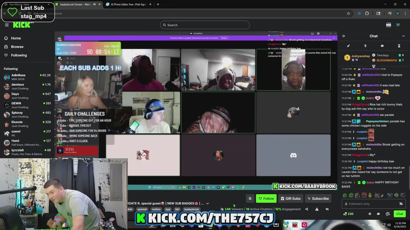Open ozemi channel in Following list

[x=27, y=133]
